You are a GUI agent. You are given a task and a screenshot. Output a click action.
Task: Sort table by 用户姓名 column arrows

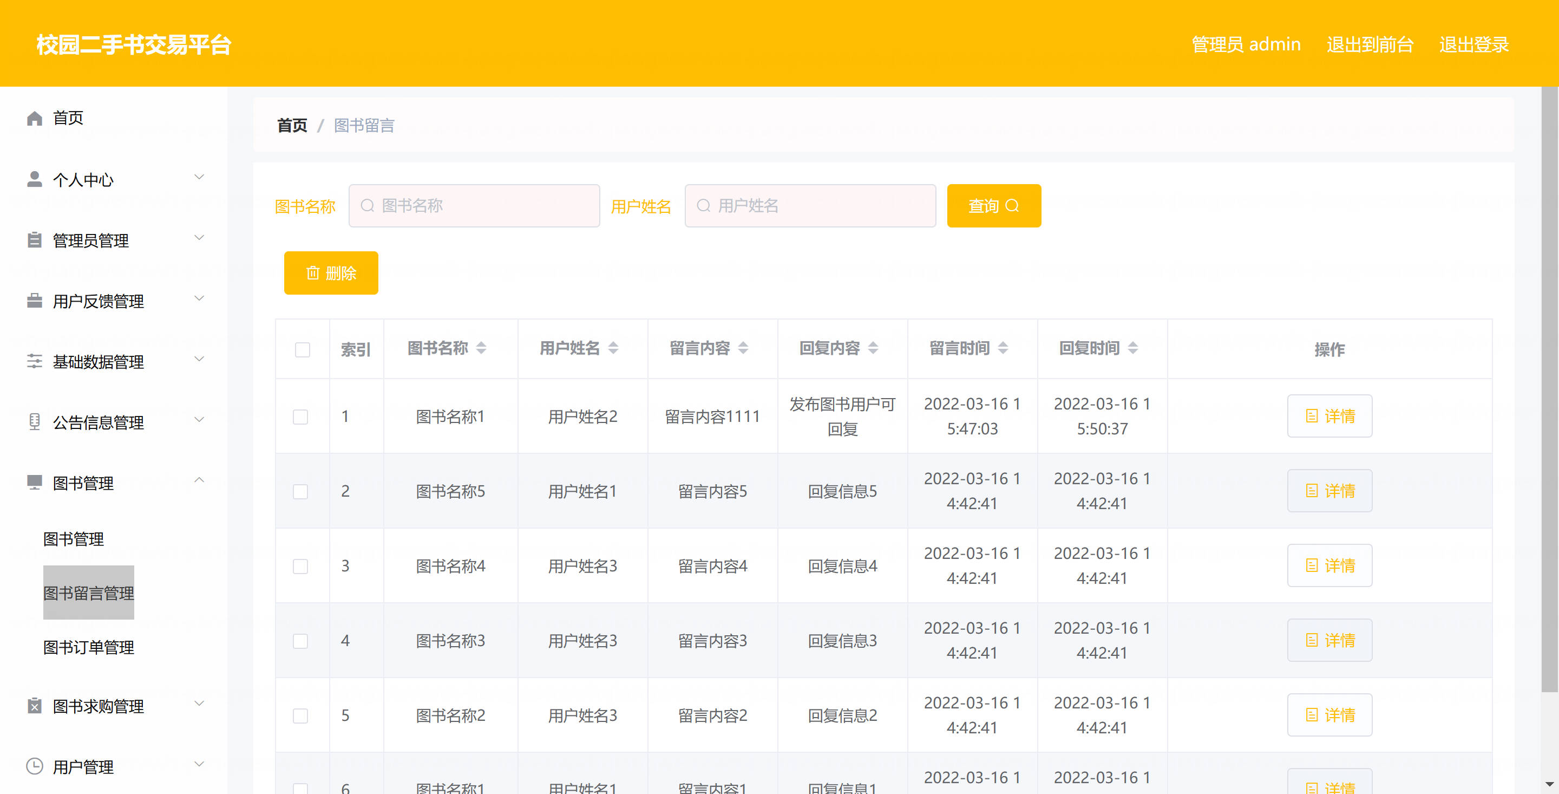tap(613, 348)
